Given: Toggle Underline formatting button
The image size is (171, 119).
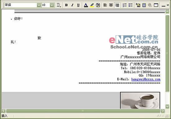Looking at the screenshot, I should pyautogui.click(x=78, y=5).
